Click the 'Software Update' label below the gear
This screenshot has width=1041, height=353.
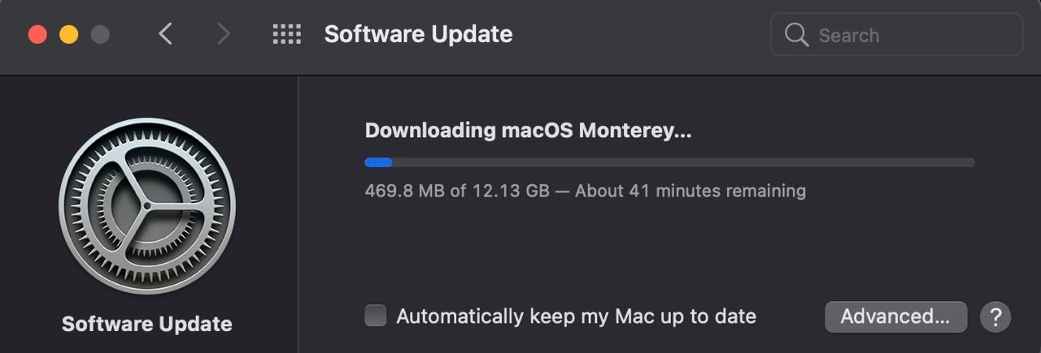(147, 324)
